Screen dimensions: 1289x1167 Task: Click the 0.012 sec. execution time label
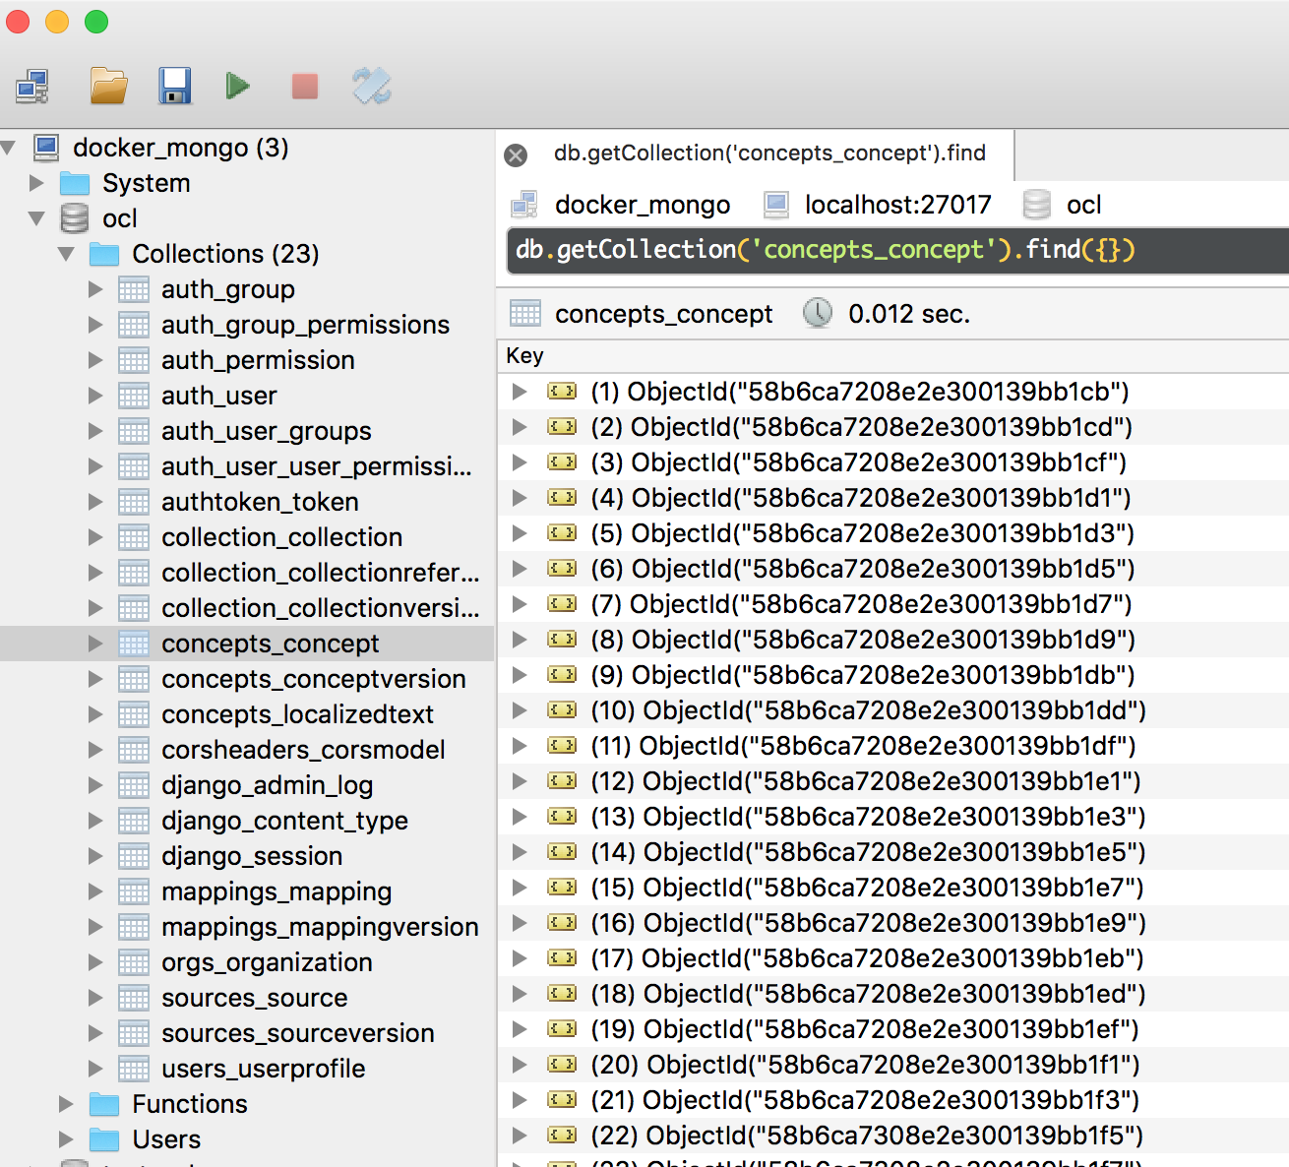[909, 314]
